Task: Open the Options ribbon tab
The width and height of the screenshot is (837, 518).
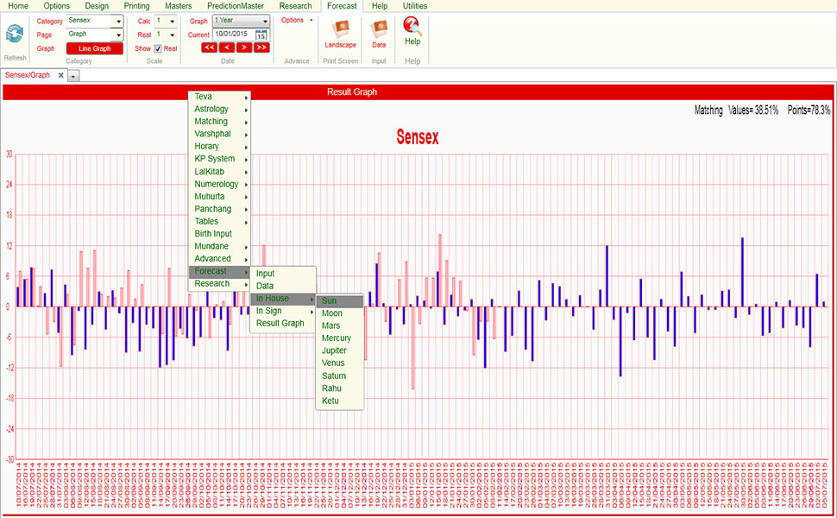Action: (x=57, y=6)
